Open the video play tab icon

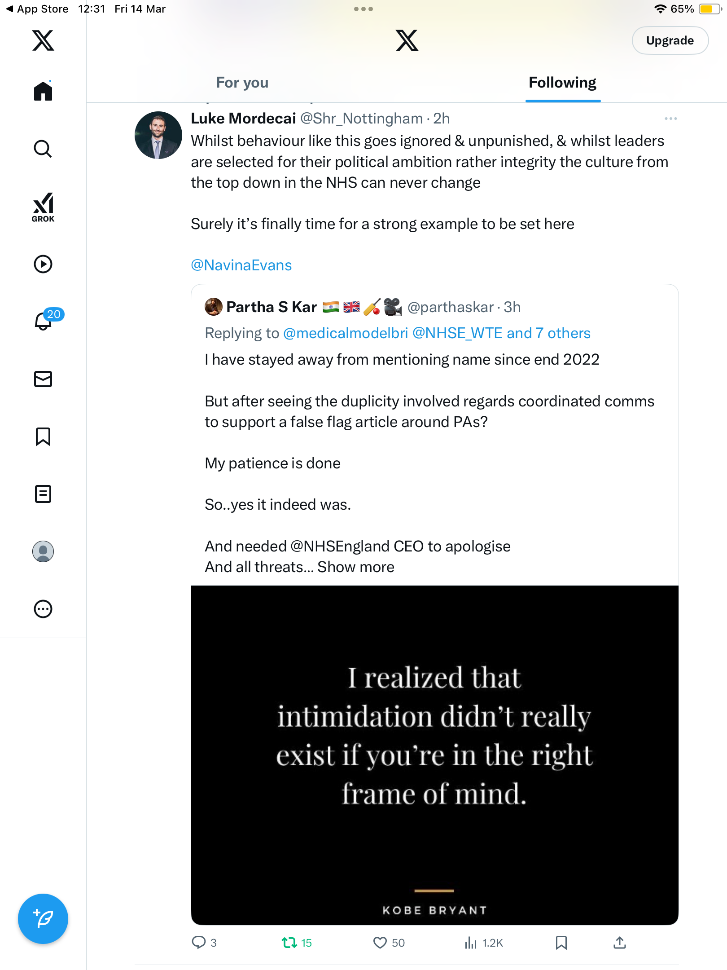(43, 264)
